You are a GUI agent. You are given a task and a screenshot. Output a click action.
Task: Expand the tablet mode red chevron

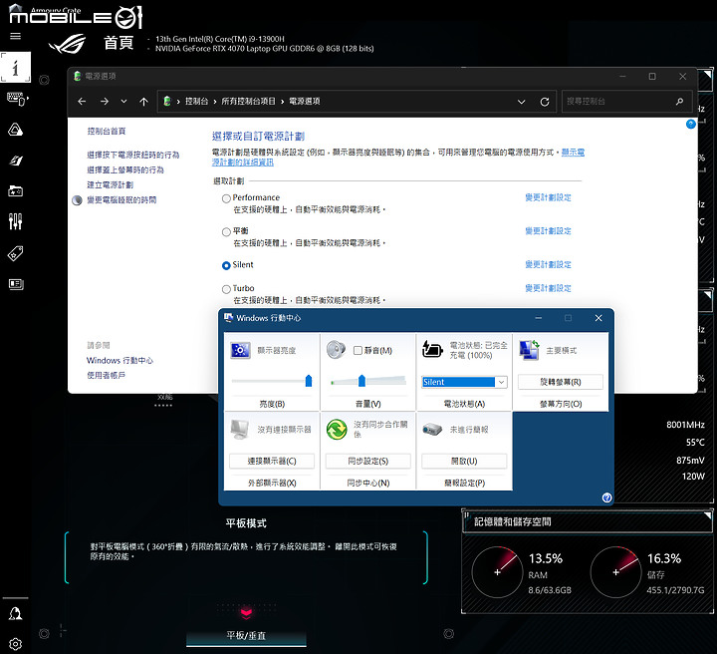[x=246, y=612]
